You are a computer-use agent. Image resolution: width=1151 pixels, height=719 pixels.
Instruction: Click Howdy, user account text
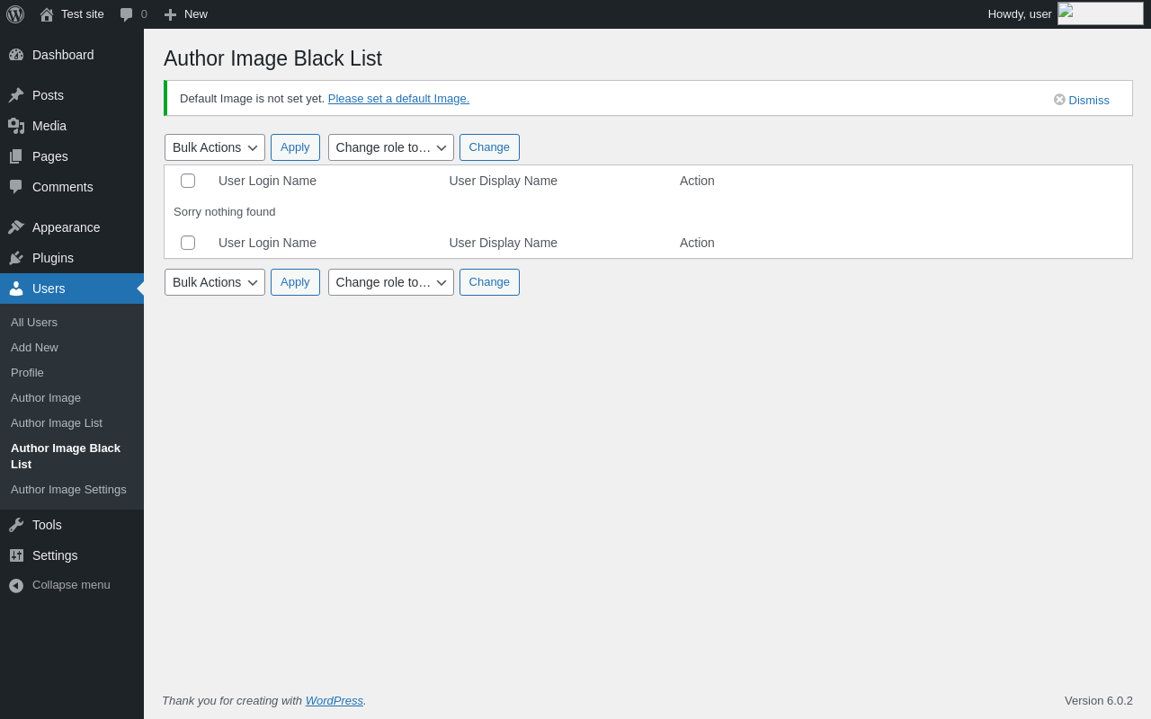(x=1020, y=14)
